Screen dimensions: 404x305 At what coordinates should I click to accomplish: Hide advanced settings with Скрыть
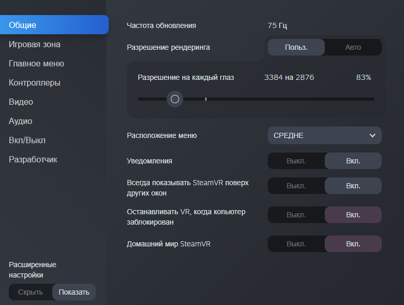(31, 292)
